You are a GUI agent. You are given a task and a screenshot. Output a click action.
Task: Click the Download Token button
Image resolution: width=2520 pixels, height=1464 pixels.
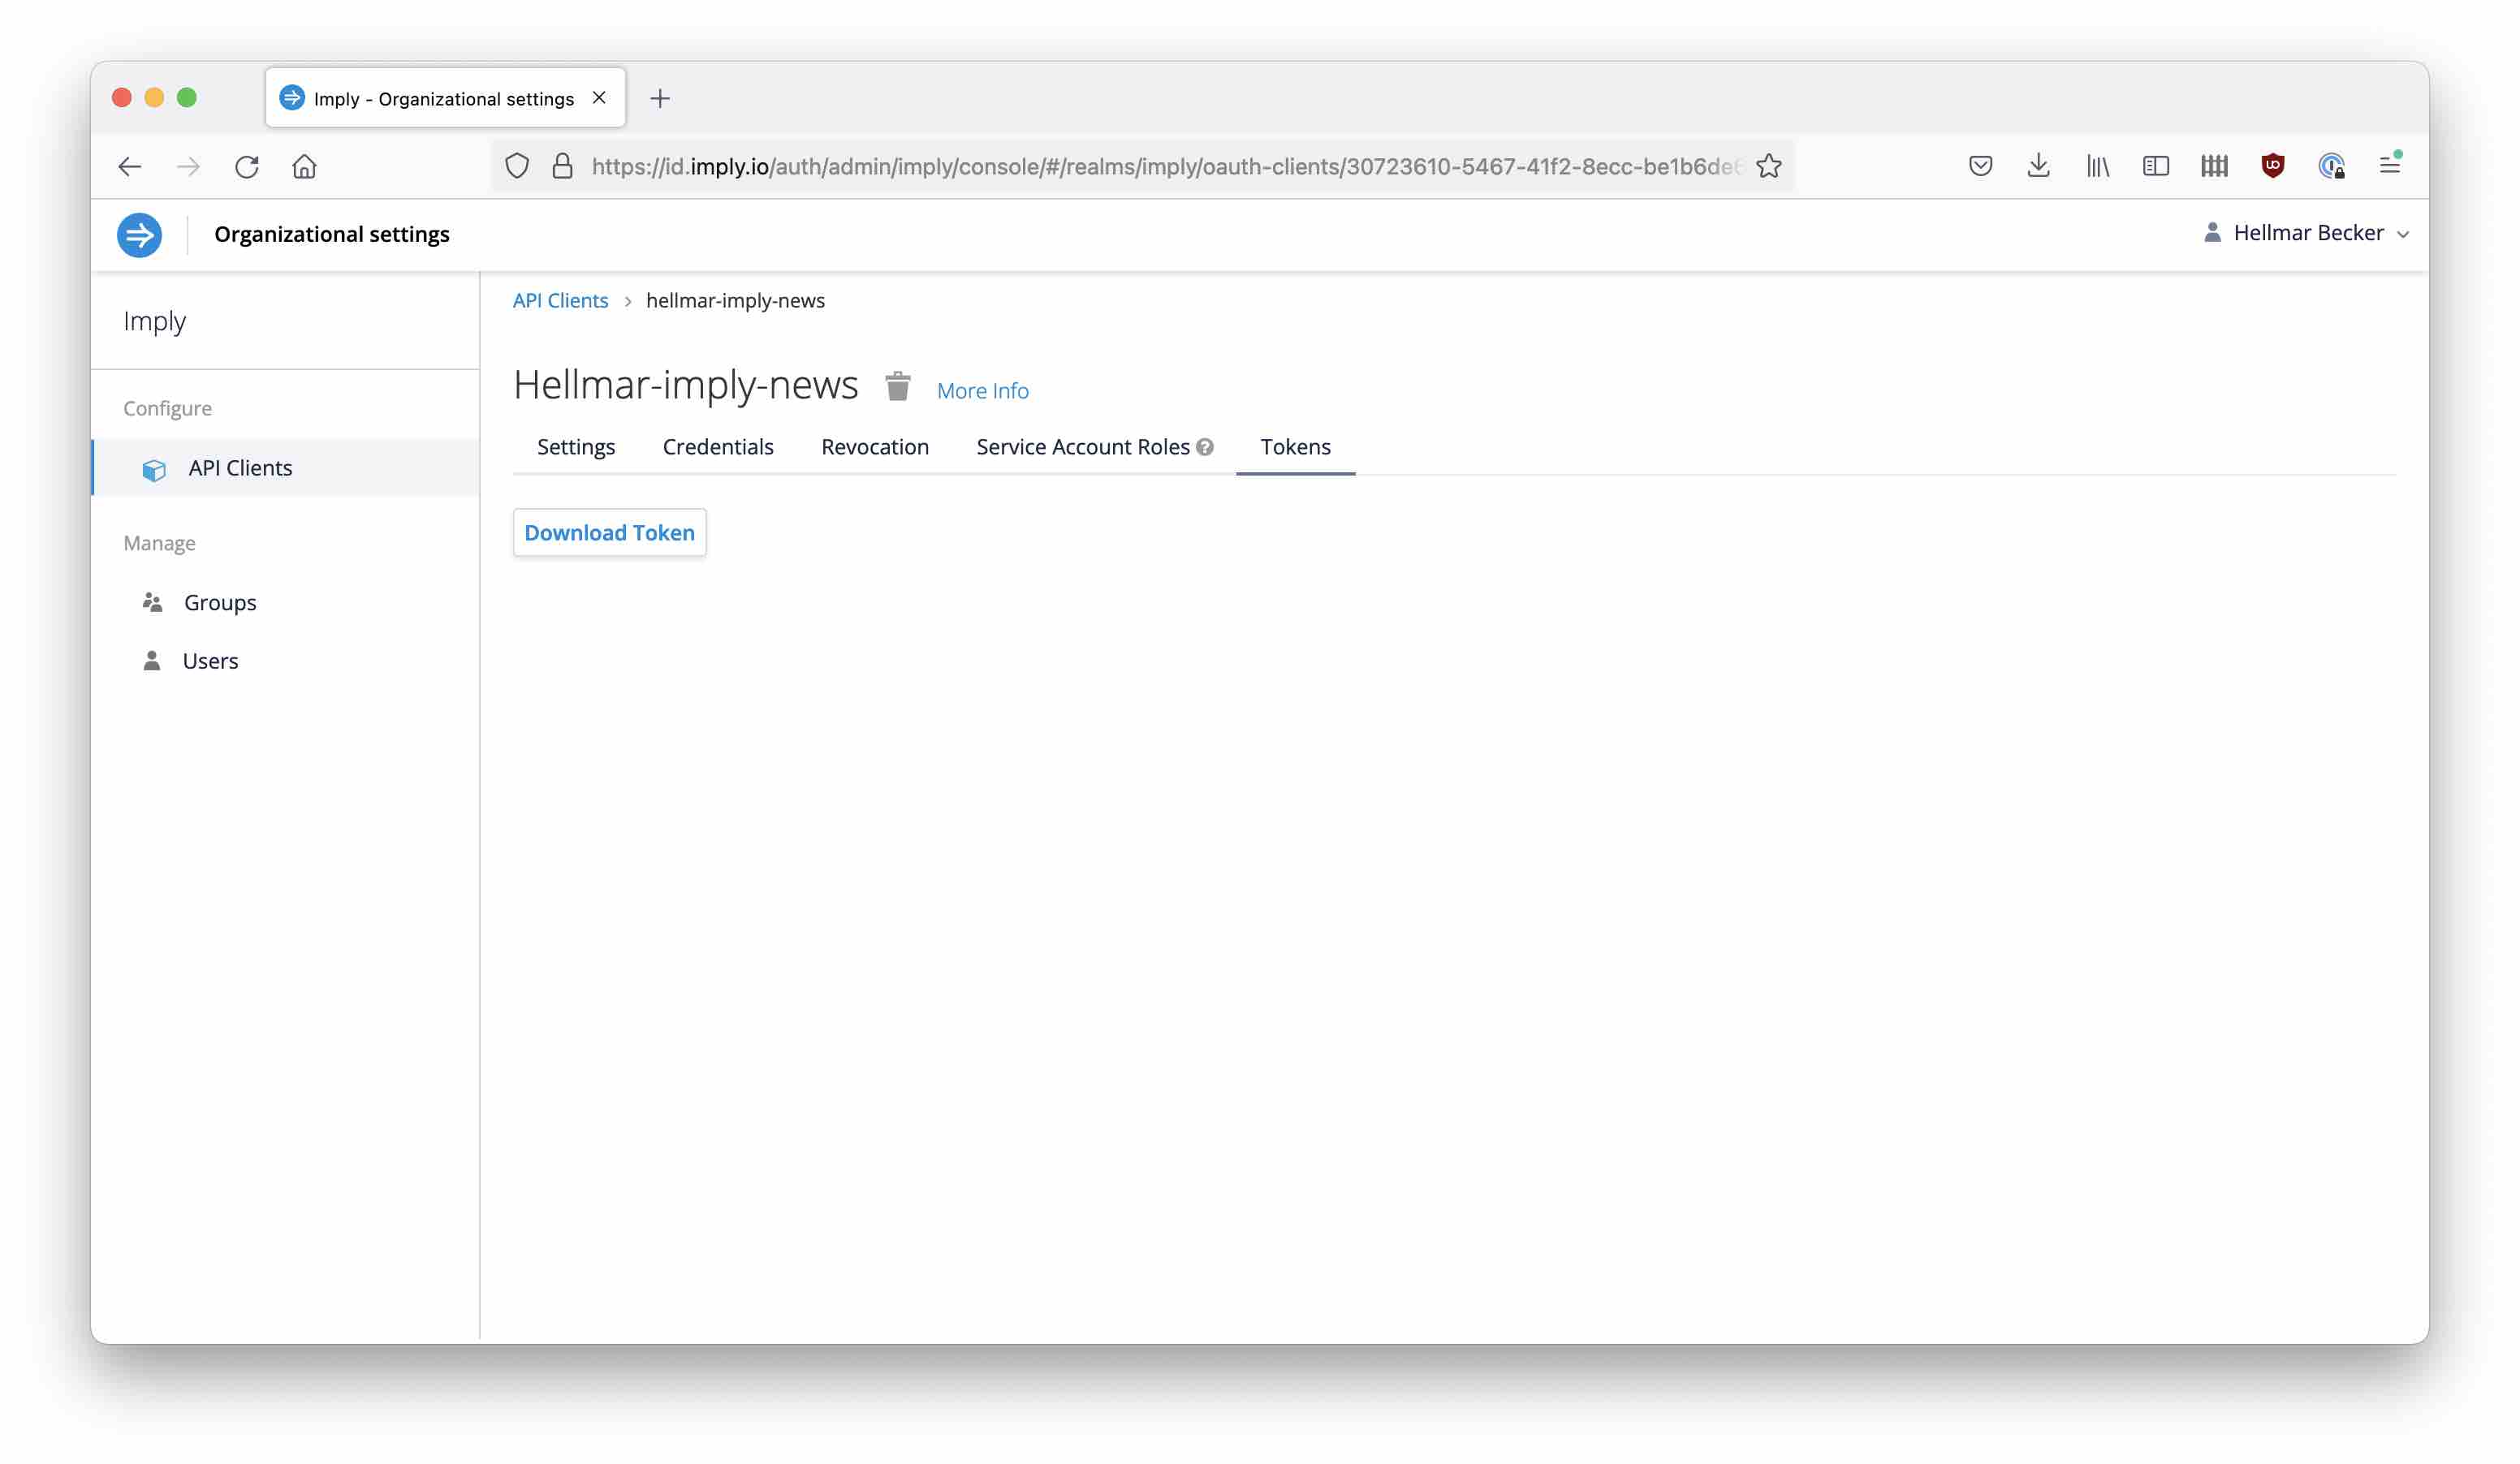point(609,532)
